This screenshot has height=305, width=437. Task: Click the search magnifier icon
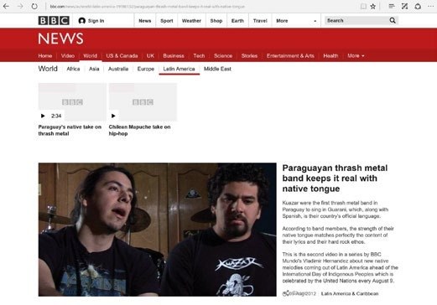click(x=393, y=20)
